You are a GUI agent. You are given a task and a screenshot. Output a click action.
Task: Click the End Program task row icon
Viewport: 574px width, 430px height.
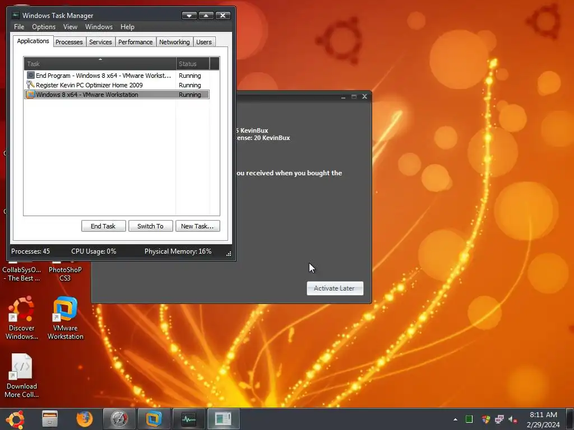pos(31,76)
